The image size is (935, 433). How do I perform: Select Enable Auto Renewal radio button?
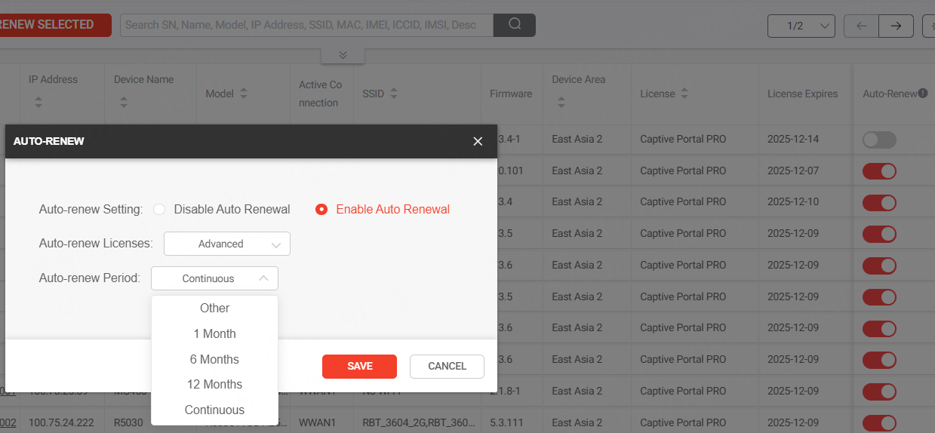[321, 209]
